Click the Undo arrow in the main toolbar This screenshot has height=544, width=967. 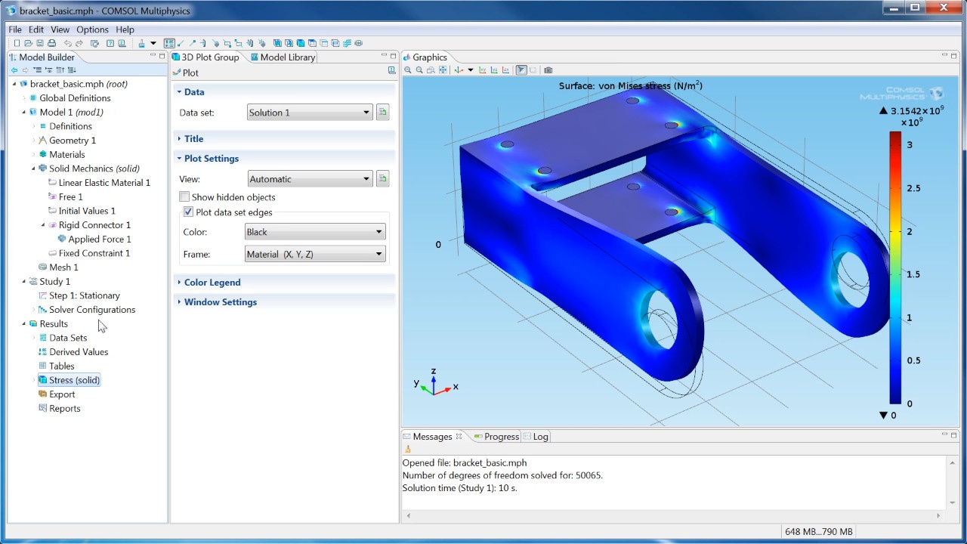[68, 43]
